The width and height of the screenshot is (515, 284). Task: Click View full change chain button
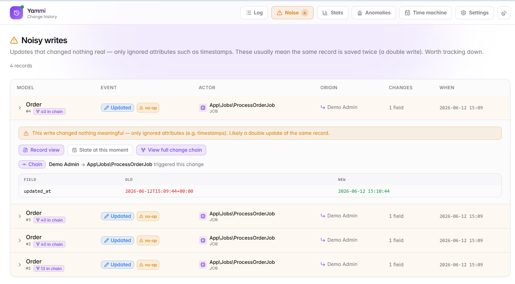(171, 150)
